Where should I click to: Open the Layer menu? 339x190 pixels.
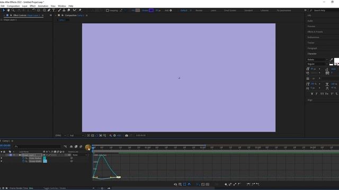[x=25, y=6]
